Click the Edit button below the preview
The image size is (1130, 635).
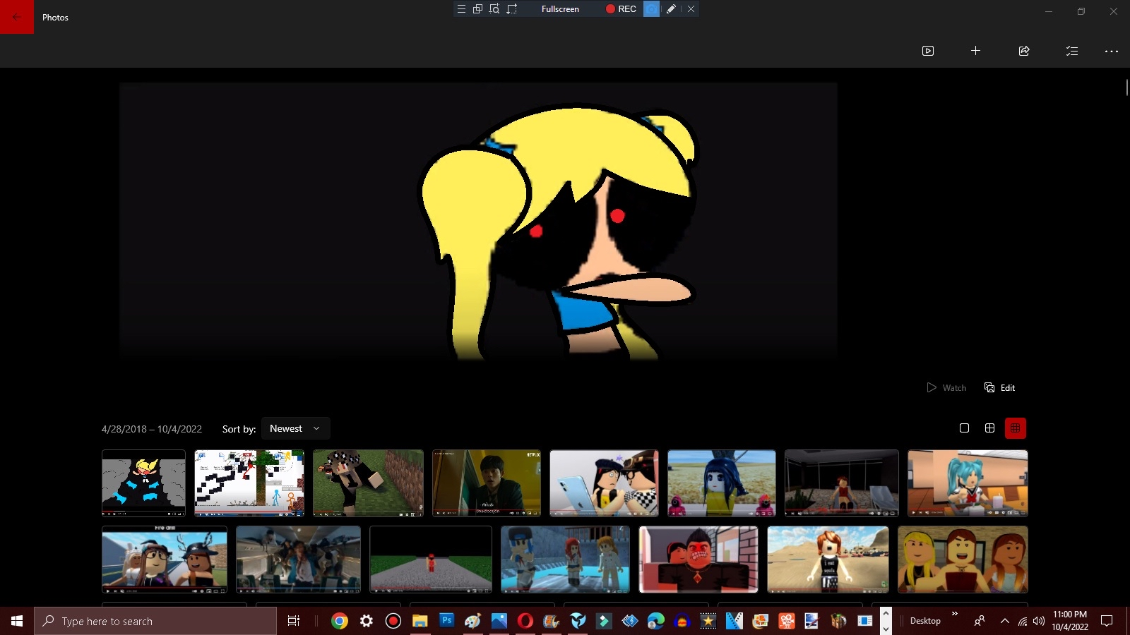pos(1000,387)
